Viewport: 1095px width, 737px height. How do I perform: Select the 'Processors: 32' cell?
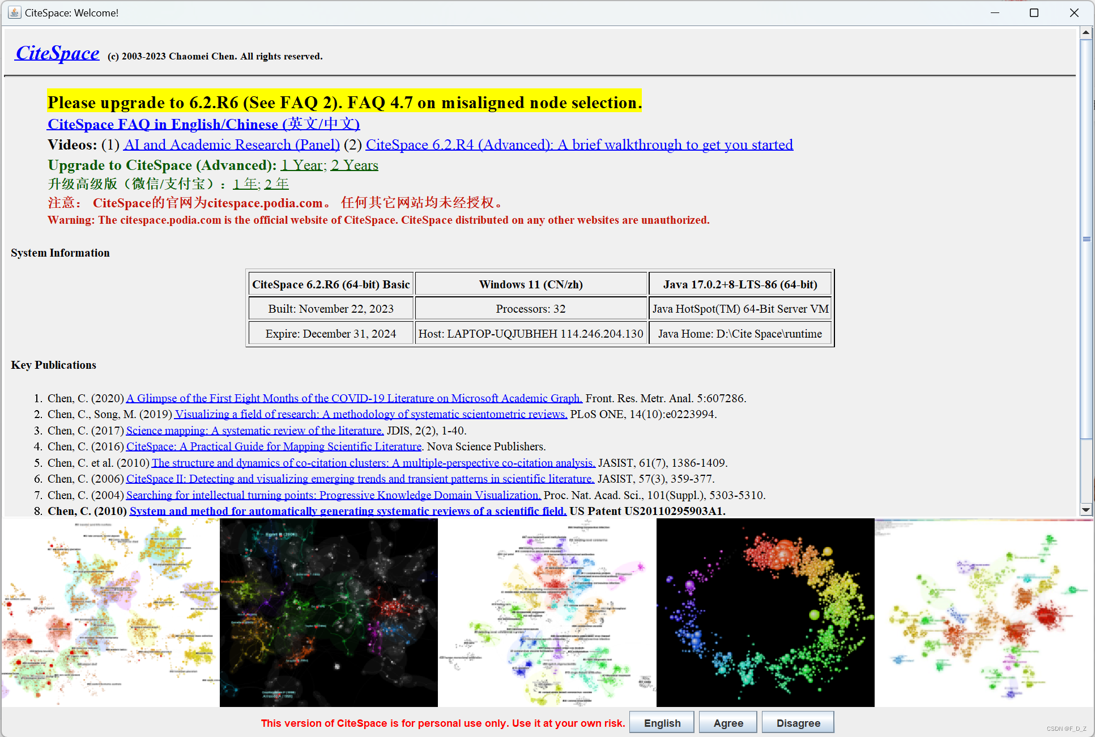click(531, 309)
